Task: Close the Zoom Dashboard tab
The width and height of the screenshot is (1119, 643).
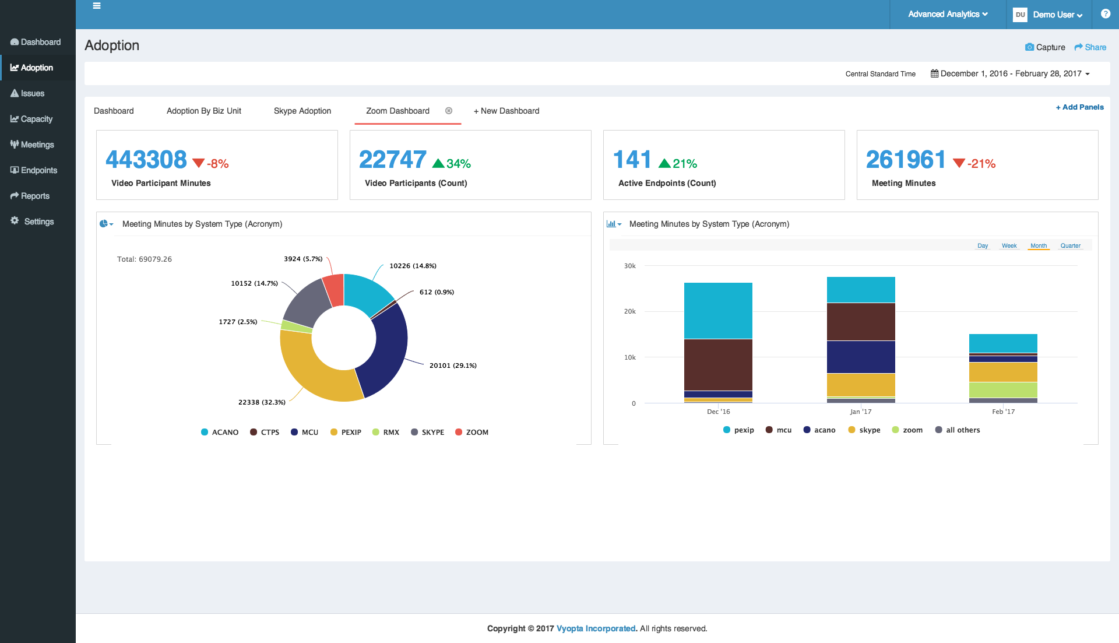Action: coord(449,111)
